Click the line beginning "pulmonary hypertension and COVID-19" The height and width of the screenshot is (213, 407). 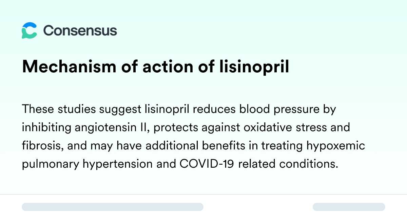coord(180,164)
